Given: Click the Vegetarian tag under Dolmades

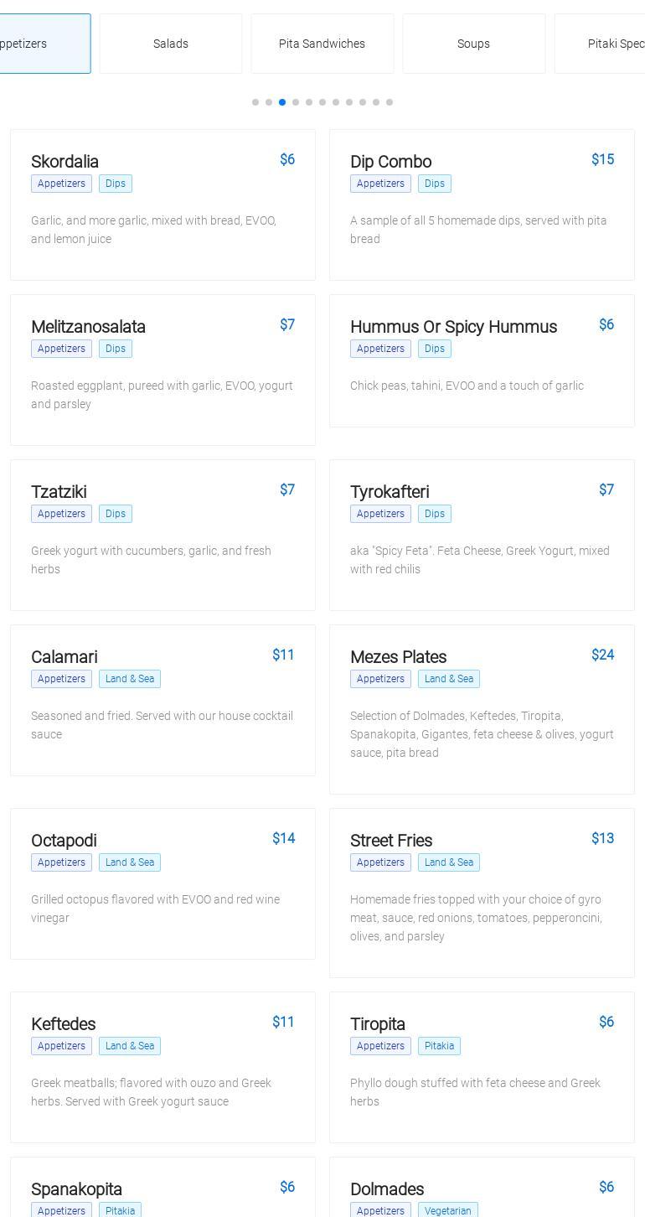Looking at the screenshot, I should click(x=447, y=1210).
